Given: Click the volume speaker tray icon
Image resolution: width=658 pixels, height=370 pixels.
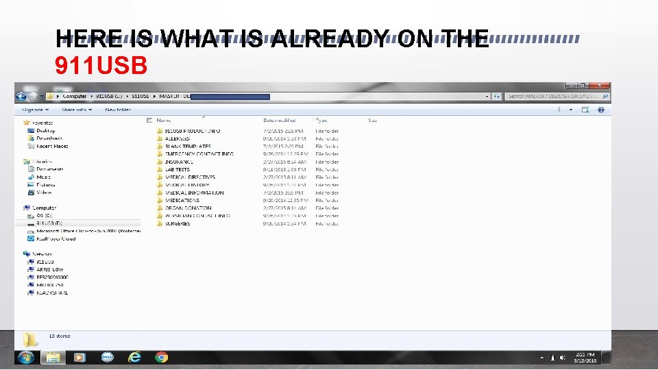Looking at the screenshot, I should pos(563,358).
